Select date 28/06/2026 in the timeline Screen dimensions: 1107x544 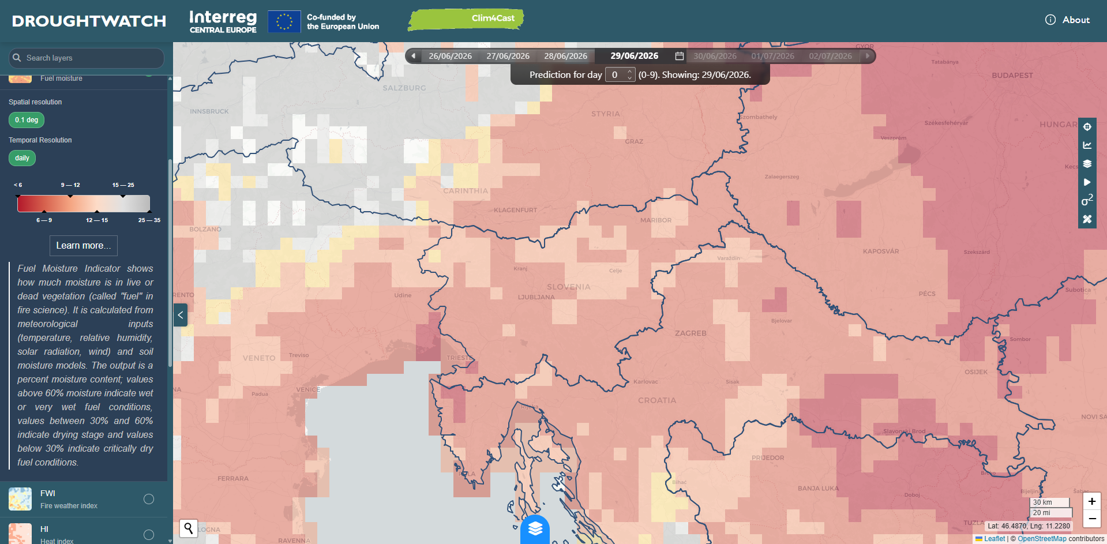(x=565, y=56)
